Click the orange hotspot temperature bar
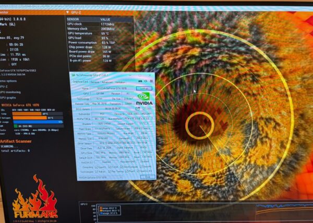Image resolution: width=313 pixels, height=223 pixels. point(30,118)
